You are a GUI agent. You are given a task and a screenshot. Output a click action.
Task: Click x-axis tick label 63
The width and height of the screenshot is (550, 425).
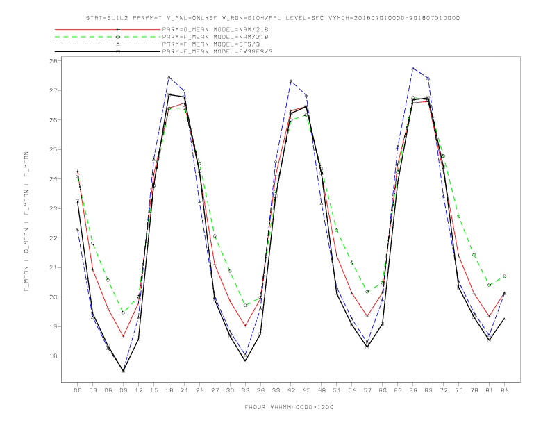398,390
